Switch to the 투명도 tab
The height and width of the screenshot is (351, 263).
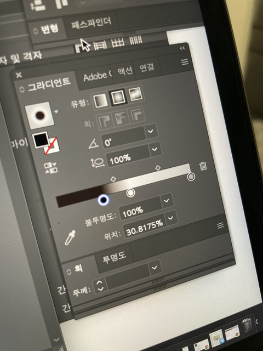coord(115,258)
